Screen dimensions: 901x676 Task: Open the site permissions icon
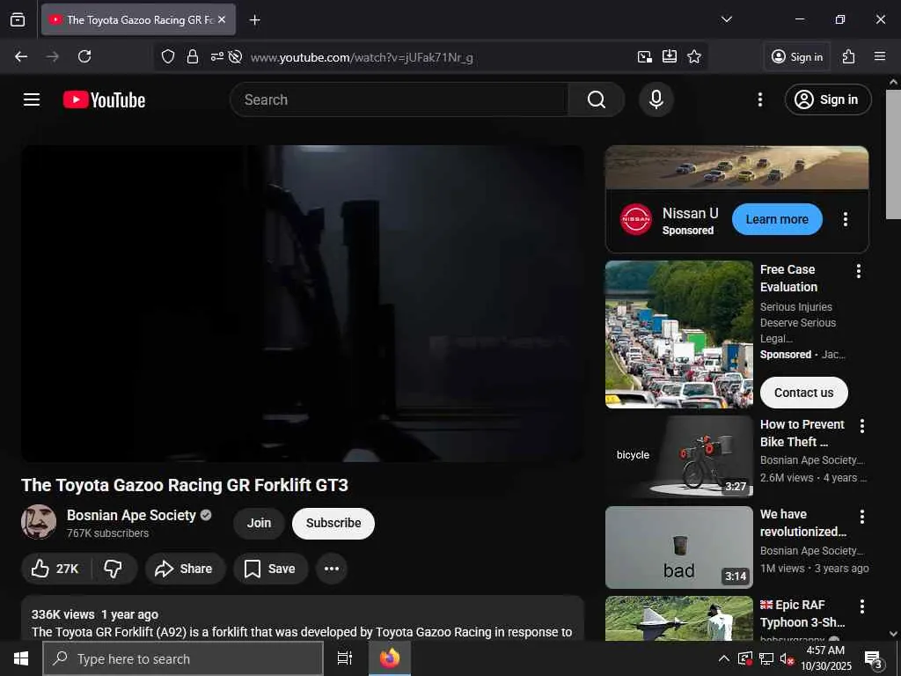coord(216,56)
